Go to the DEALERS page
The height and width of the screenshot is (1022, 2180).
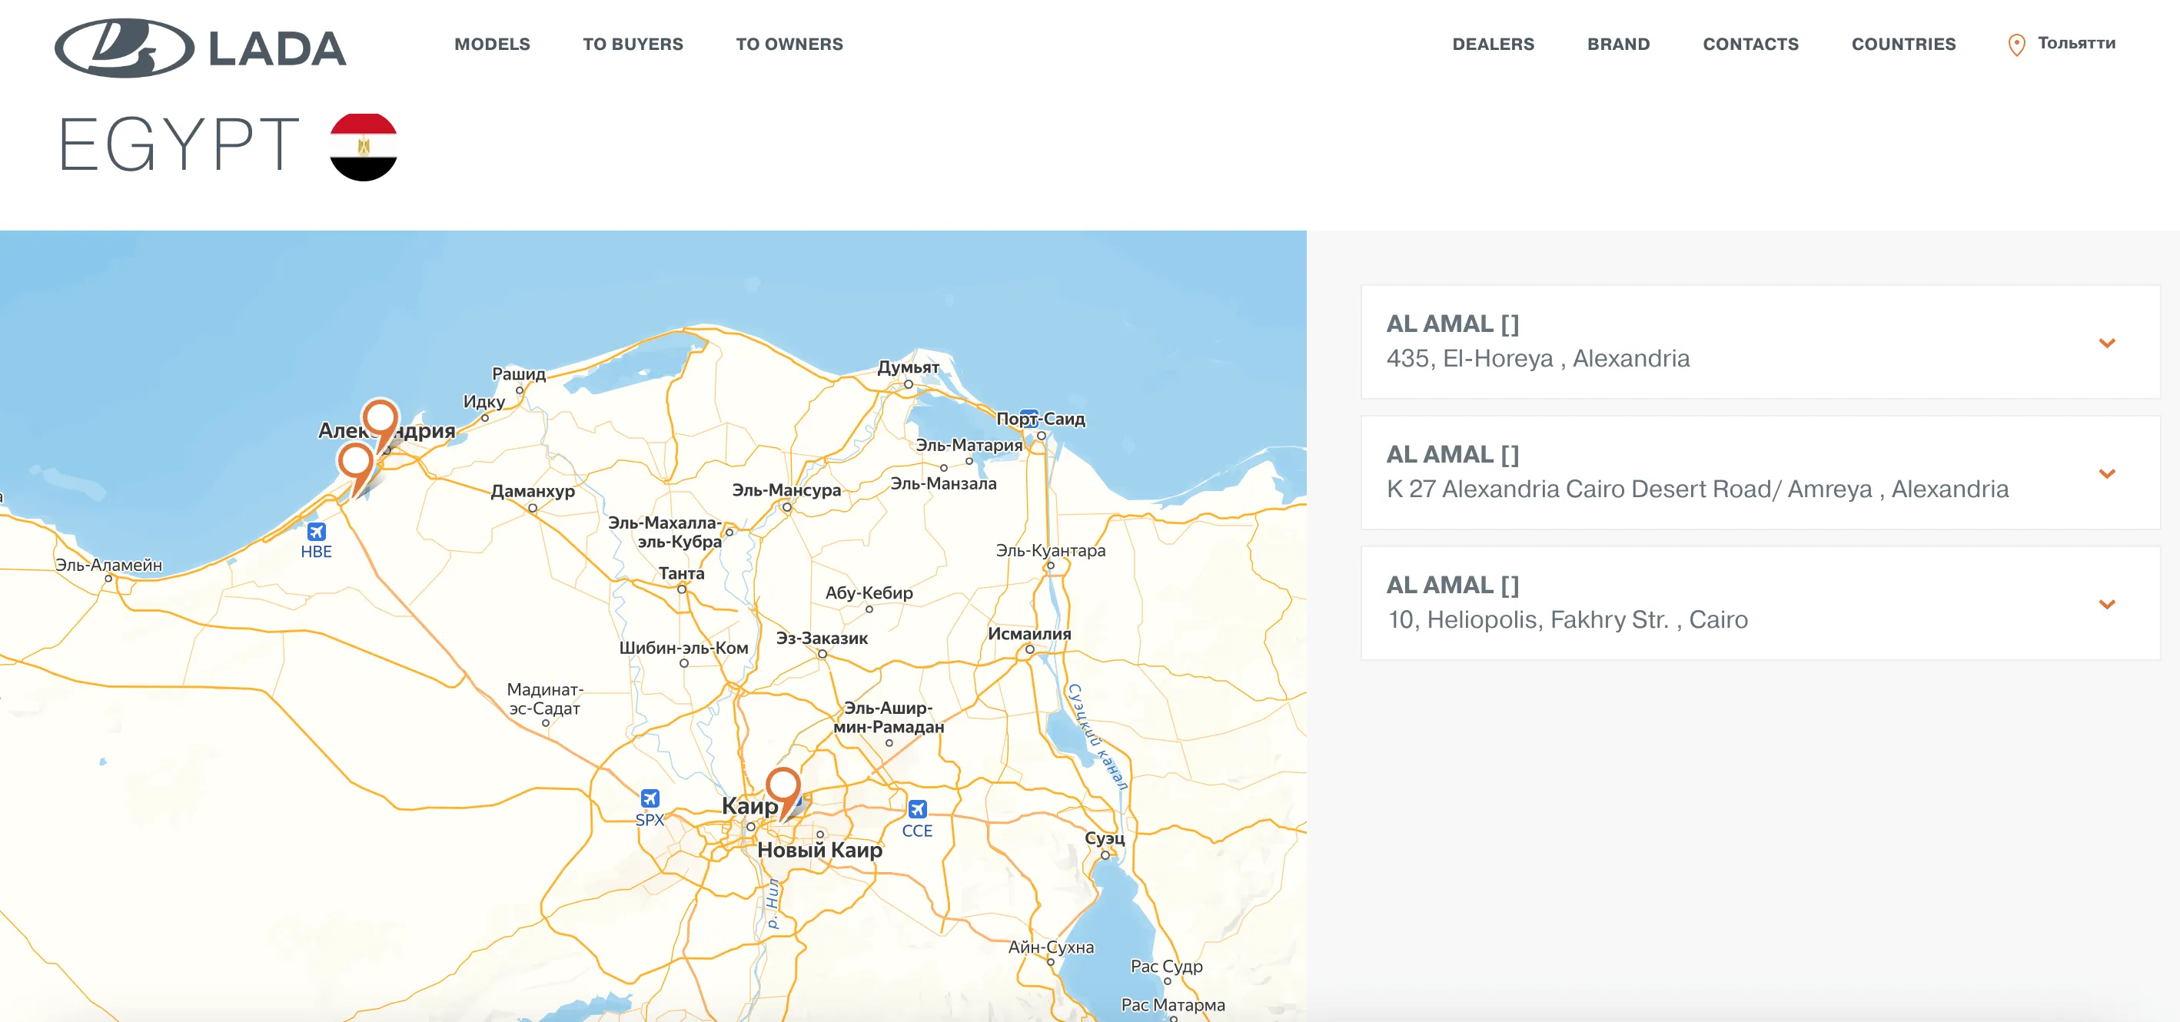tap(1493, 44)
